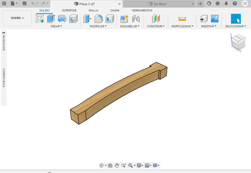Click the Zoom tool
Image resolution: width=251 pixels, height=173 pixels.
[x=124, y=165]
